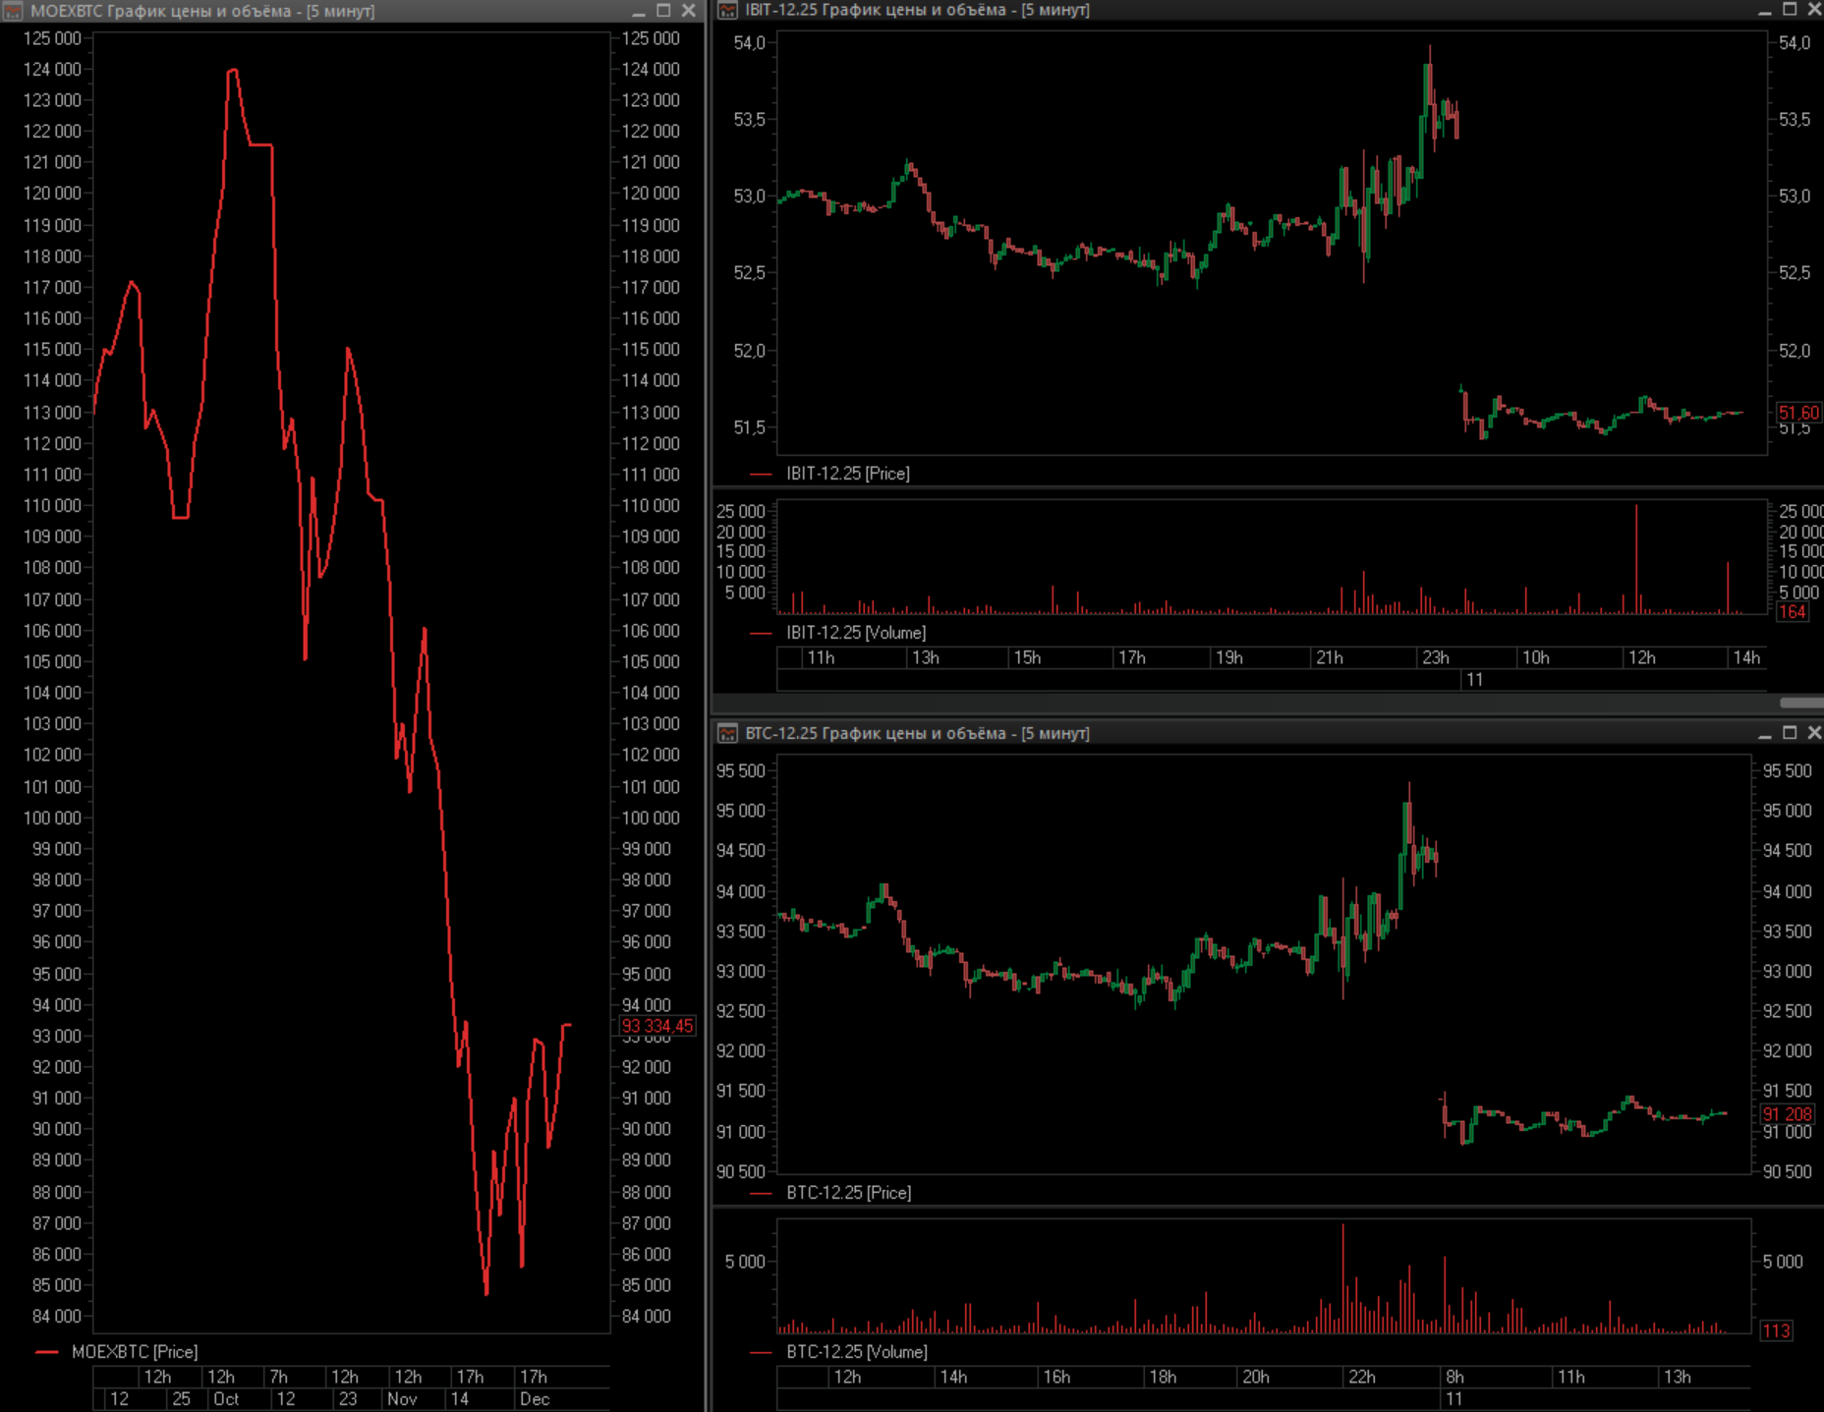Click the 23h mark on the IBIT time axis
The image size is (1824, 1412).
pyautogui.click(x=1435, y=657)
